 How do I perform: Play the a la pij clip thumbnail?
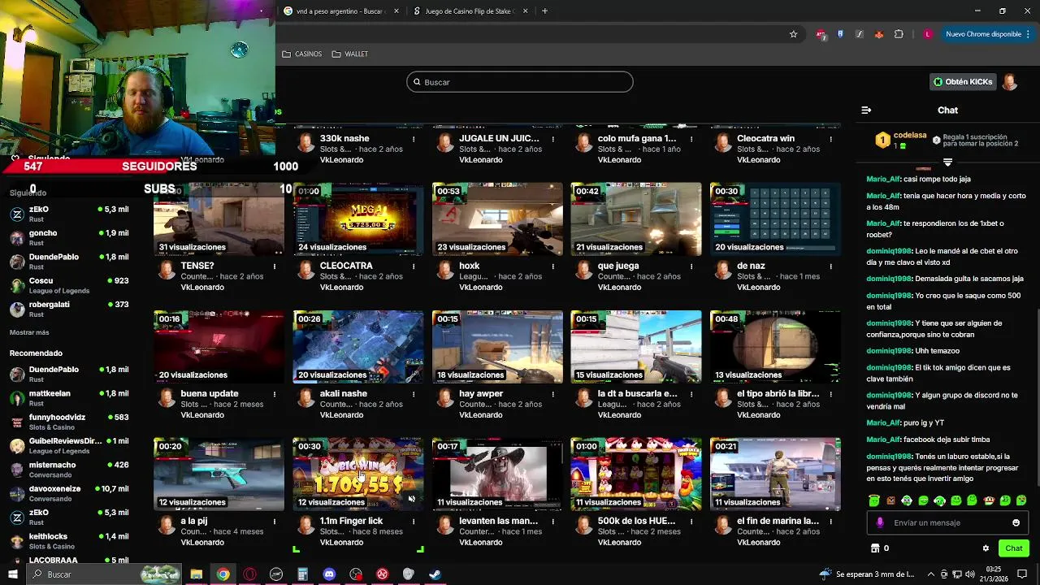pyautogui.click(x=219, y=474)
